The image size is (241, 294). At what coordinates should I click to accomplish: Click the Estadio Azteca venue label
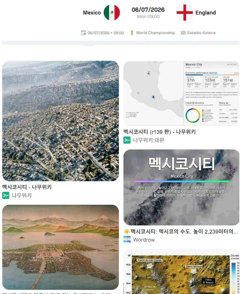pyautogui.click(x=201, y=33)
